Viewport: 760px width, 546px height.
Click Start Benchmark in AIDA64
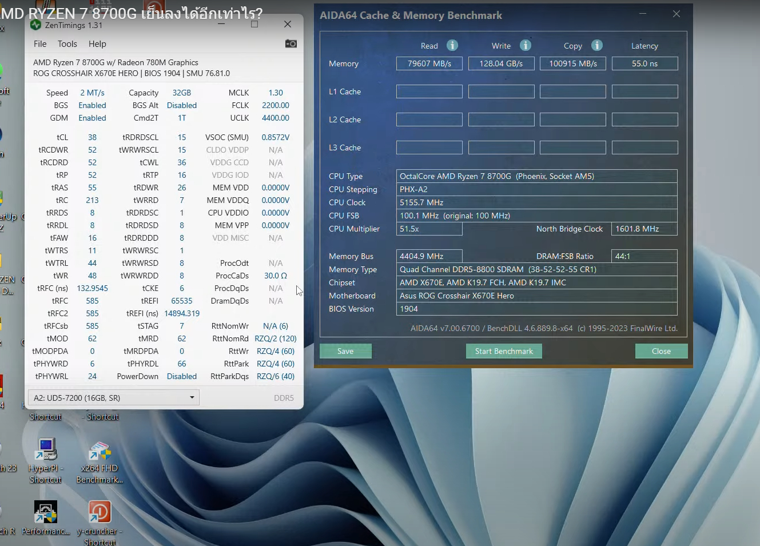(x=504, y=351)
